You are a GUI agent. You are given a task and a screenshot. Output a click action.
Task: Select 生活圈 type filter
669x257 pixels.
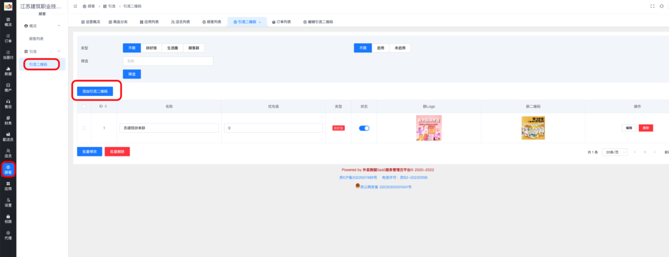(172, 48)
